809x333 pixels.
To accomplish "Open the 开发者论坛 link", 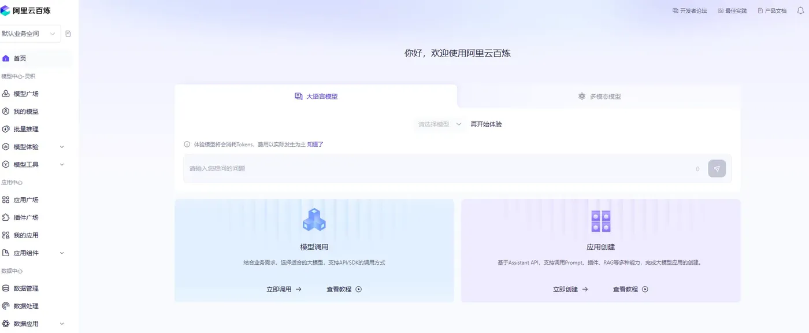I will (690, 10).
